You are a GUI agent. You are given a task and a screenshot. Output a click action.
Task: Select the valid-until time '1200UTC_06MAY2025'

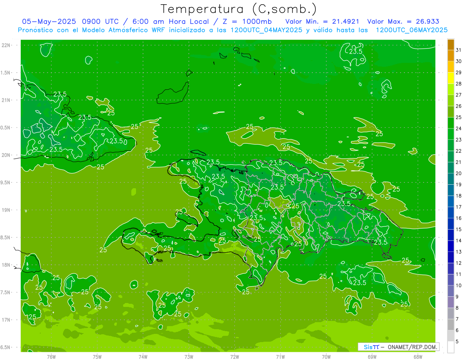(412, 30)
